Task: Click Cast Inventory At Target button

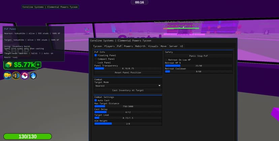Action: (128, 90)
